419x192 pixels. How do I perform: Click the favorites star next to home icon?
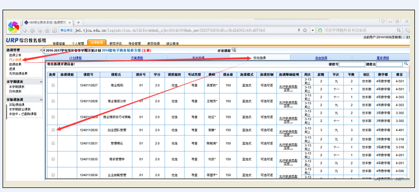click(48, 31)
